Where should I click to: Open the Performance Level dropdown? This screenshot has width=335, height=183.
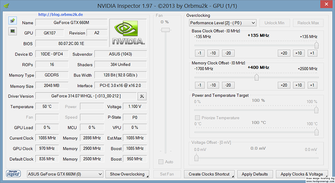coord(223,23)
